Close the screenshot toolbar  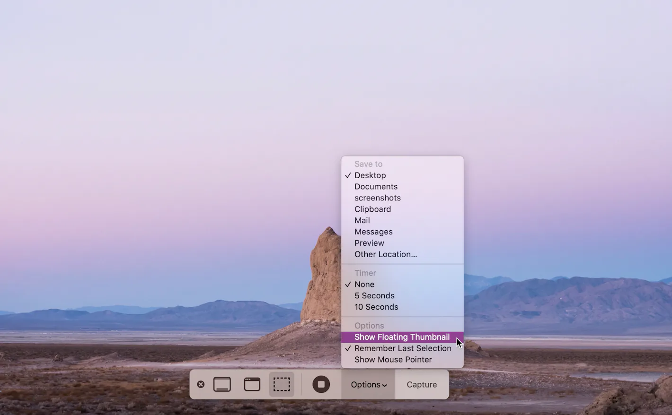[x=201, y=384]
